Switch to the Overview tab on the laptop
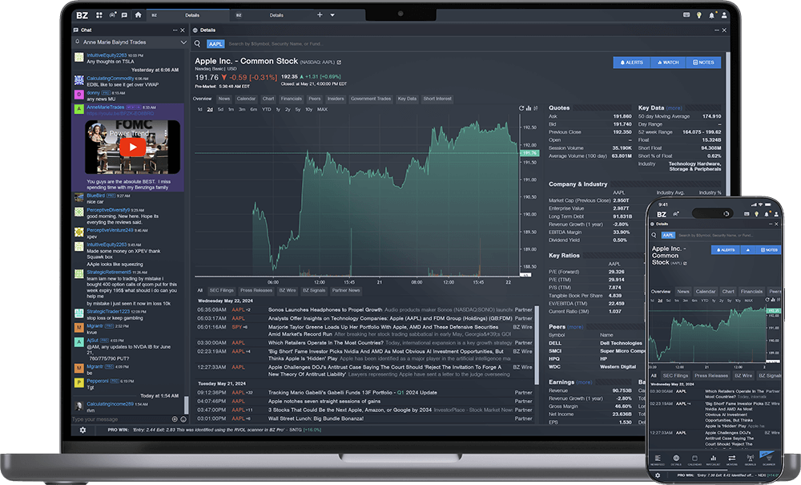 coord(203,99)
